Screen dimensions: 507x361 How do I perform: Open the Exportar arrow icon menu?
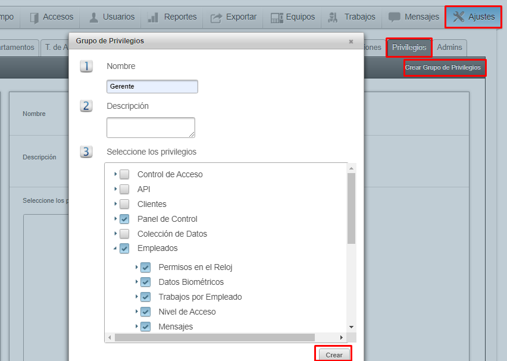coord(217,17)
